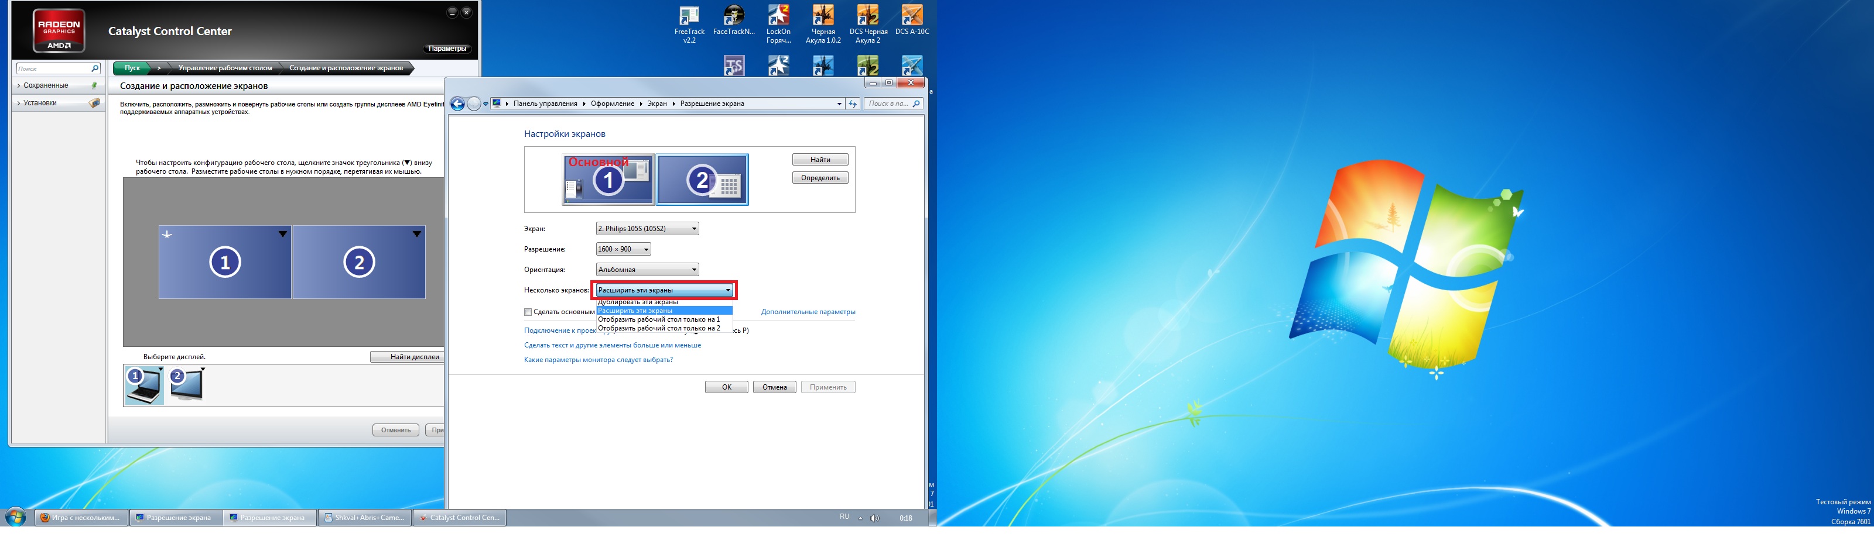Open triangle menu on Catalyst desktop 1
Viewport: 1874px width, 537px height.
(x=283, y=234)
